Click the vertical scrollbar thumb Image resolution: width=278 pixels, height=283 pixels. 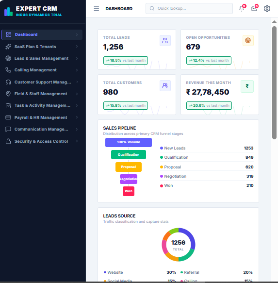coord(274,83)
